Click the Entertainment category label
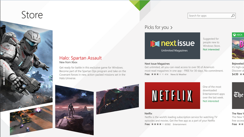The height and width of the screenshot is (137, 244). pos(180,124)
